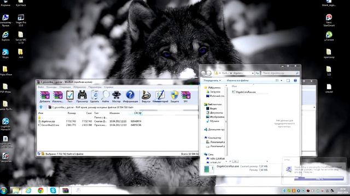Run the Тест archive check in WinRAR
Image resolution: width=350 pixels, height=196 pixels.
click(x=70, y=97)
